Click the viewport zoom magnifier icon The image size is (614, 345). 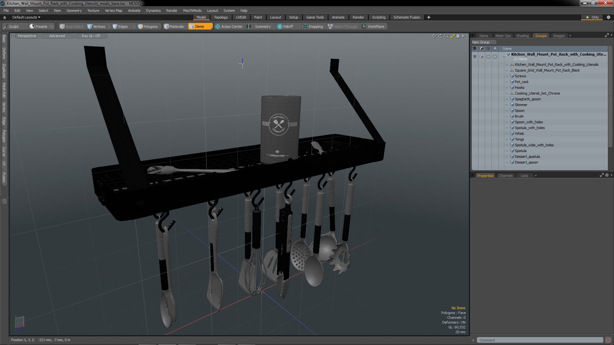coord(446,36)
